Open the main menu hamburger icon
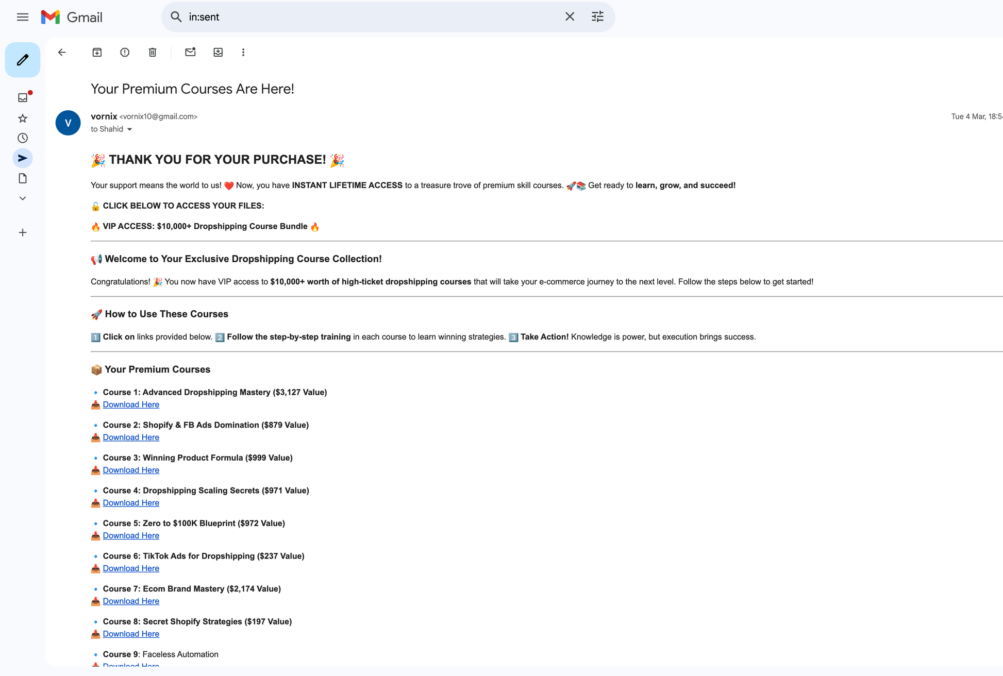Viewport: 1003px width, 676px height. click(x=23, y=17)
